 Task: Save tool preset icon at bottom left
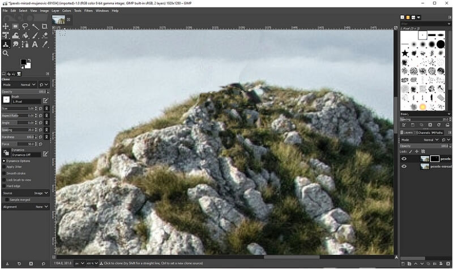7,264
